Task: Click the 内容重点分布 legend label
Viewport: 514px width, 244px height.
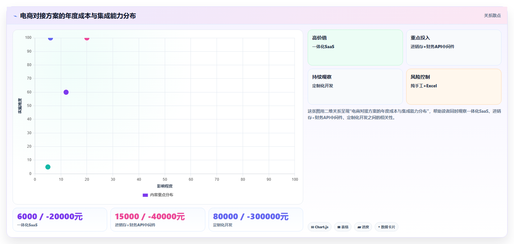Action: [x=162, y=195]
